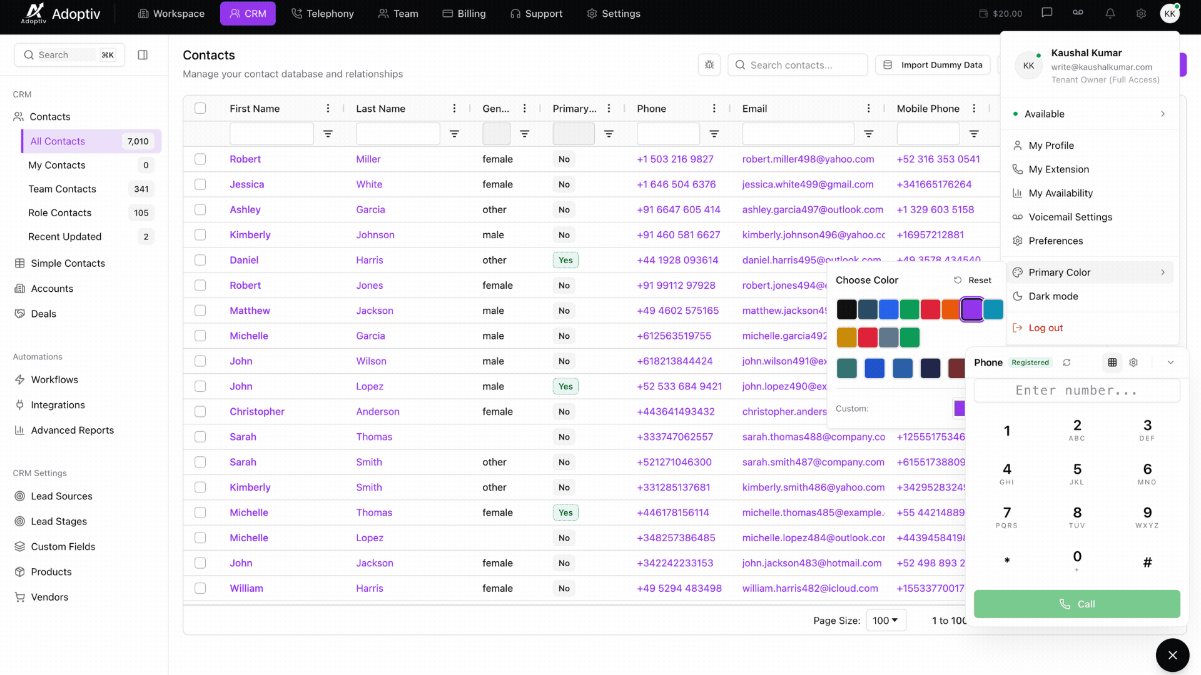This screenshot has width=1201, height=675.
Task: Open the Billing menu item
Action: [465, 13]
